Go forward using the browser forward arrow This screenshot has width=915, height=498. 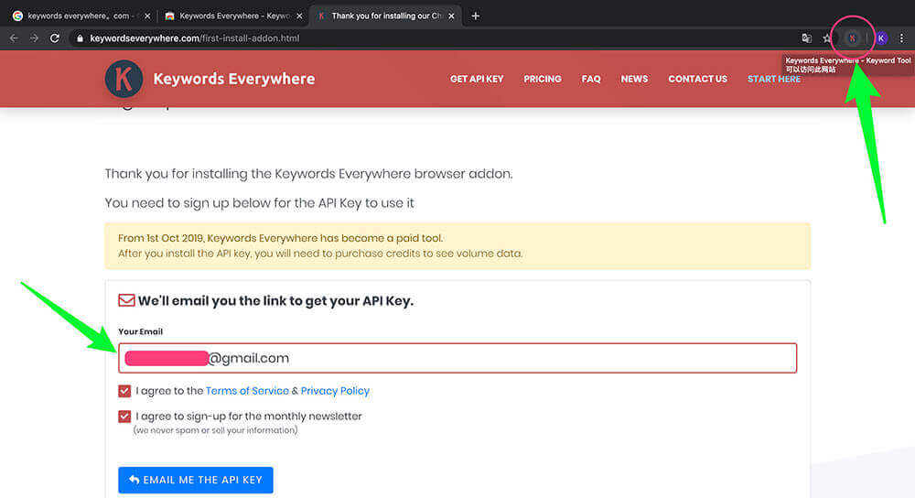(35, 38)
